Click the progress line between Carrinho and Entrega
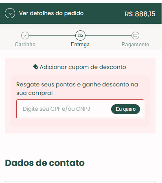 click(52, 36)
